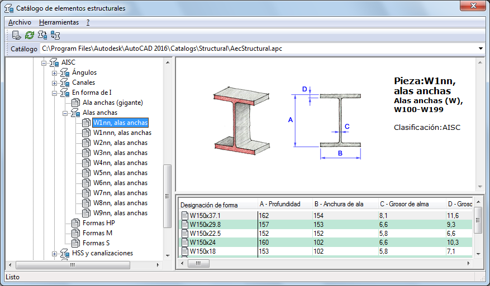Click the 153 flange width in W150x29.8 row
Image resolution: width=490 pixels, height=286 pixels.
pos(318,225)
